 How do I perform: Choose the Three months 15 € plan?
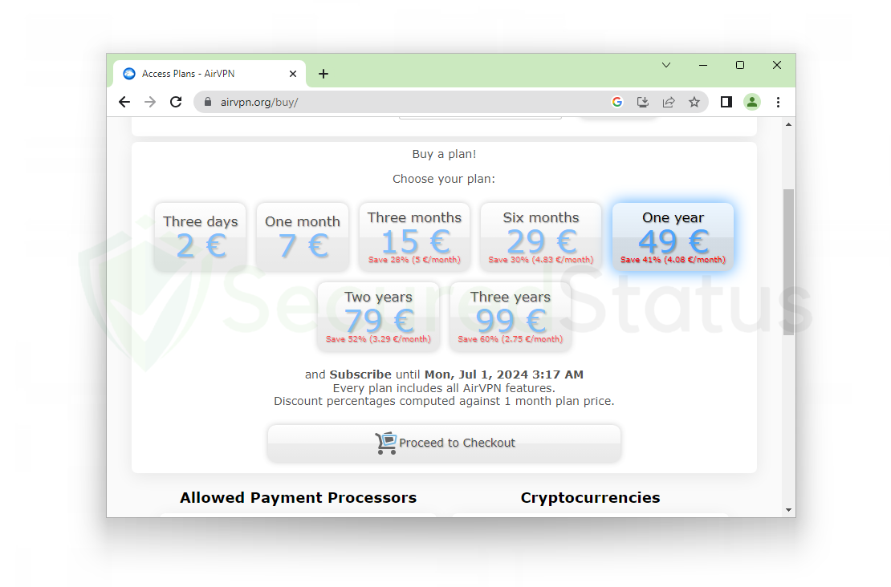pyautogui.click(x=414, y=237)
